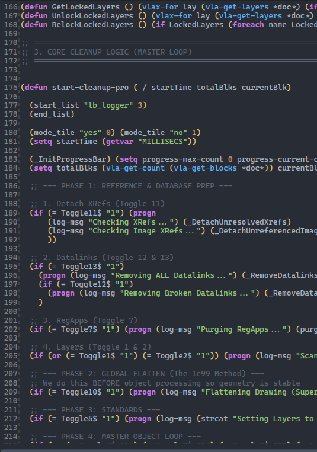This screenshot has height=452, width=317.
Task: Click 'startTime' in setq on line 181
Action: coord(76,141)
